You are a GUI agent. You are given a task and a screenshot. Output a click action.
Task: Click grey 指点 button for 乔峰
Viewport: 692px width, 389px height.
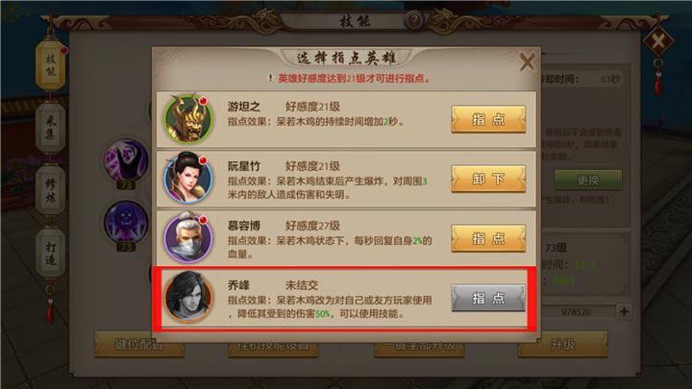pyautogui.click(x=488, y=298)
